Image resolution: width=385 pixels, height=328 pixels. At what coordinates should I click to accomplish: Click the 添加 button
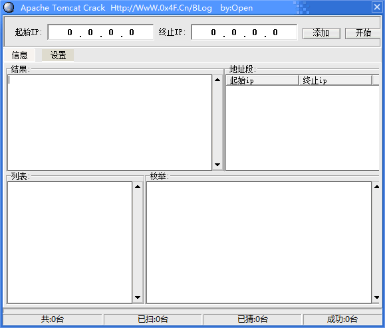321,33
